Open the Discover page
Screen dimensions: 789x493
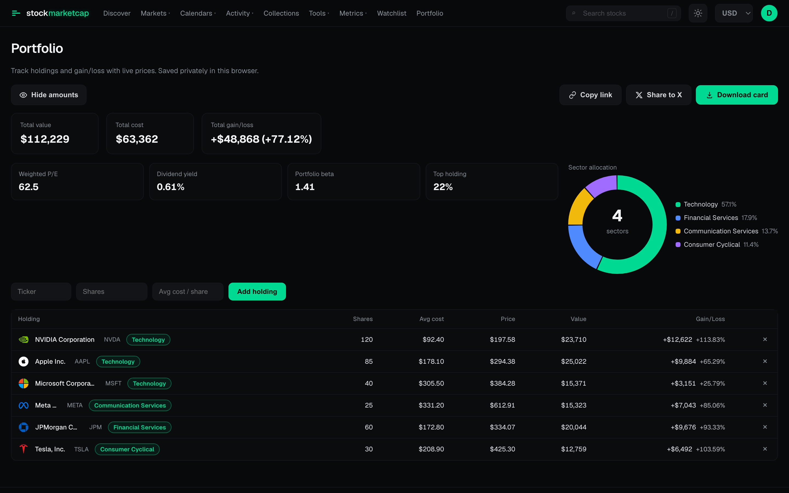coord(117,13)
